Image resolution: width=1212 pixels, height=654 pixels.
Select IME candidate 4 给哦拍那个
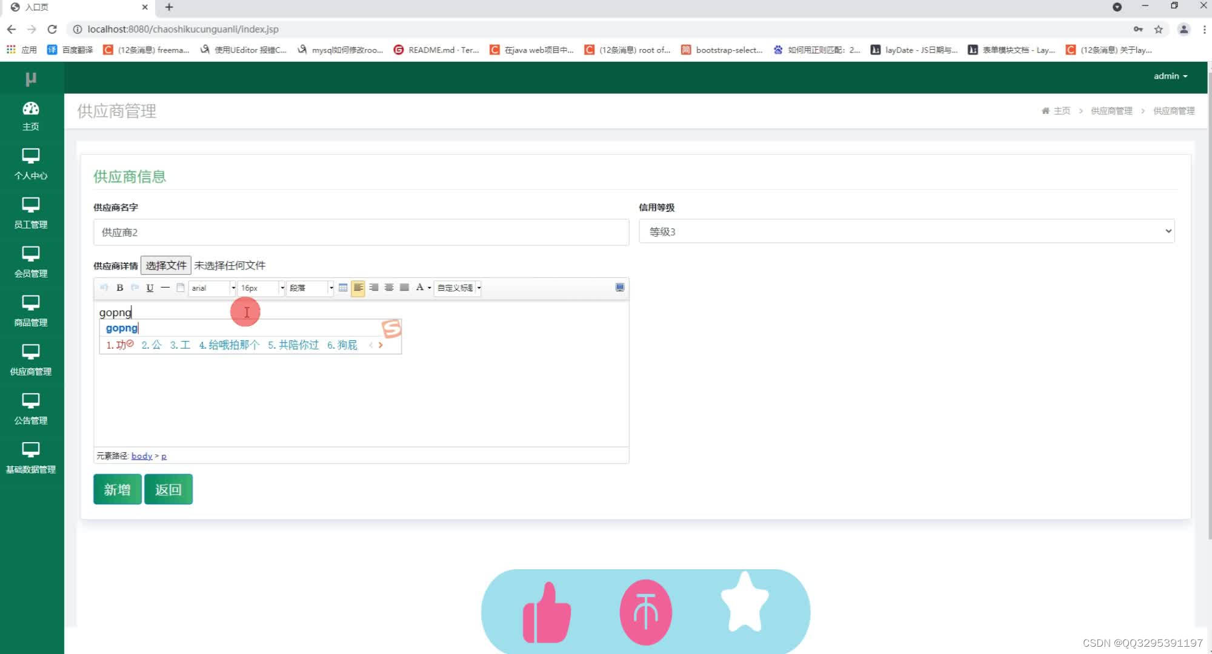229,345
